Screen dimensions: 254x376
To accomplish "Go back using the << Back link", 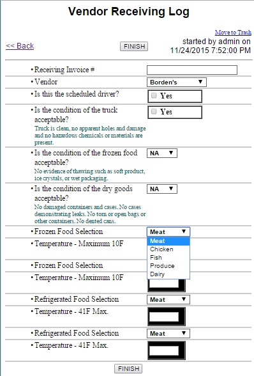I will click(x=20, y=46).
